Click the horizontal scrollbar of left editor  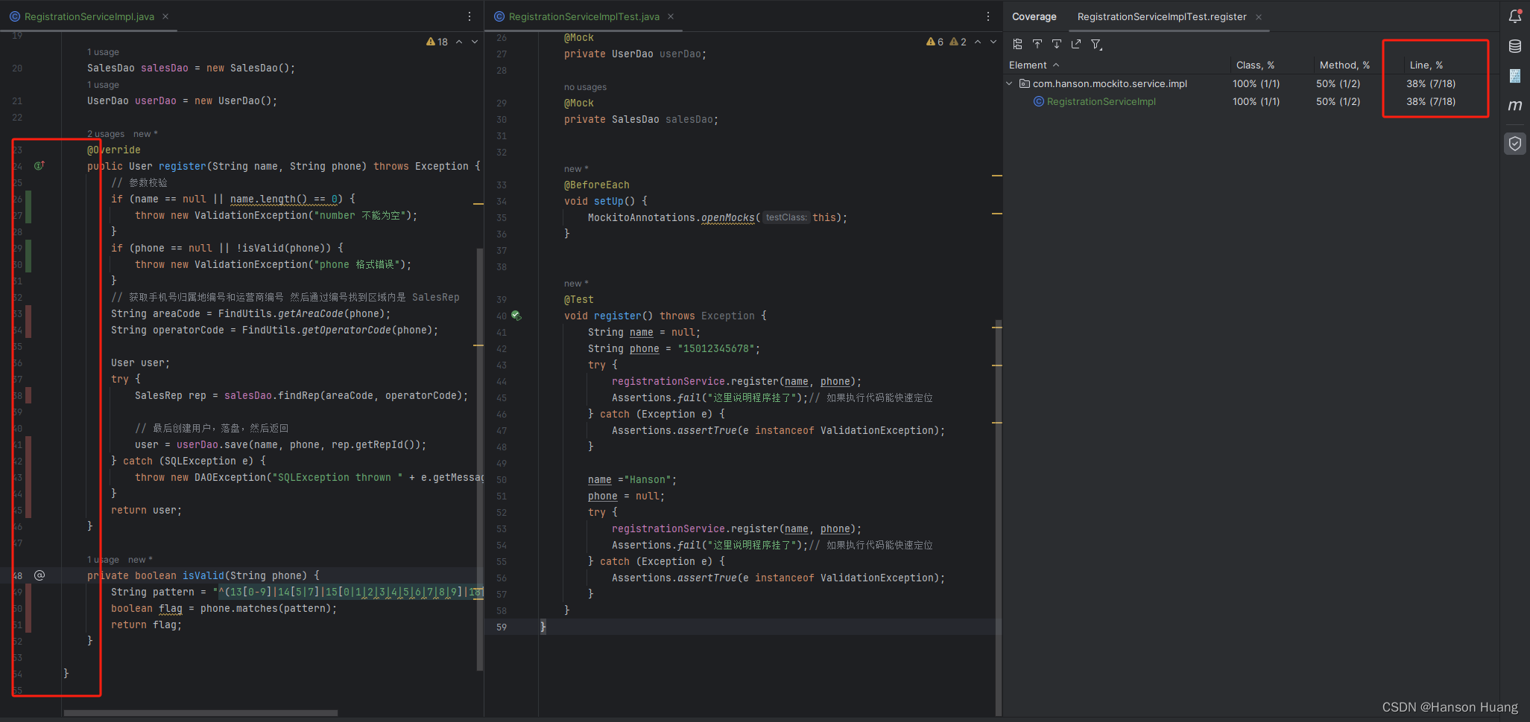(x=200, y=713)
